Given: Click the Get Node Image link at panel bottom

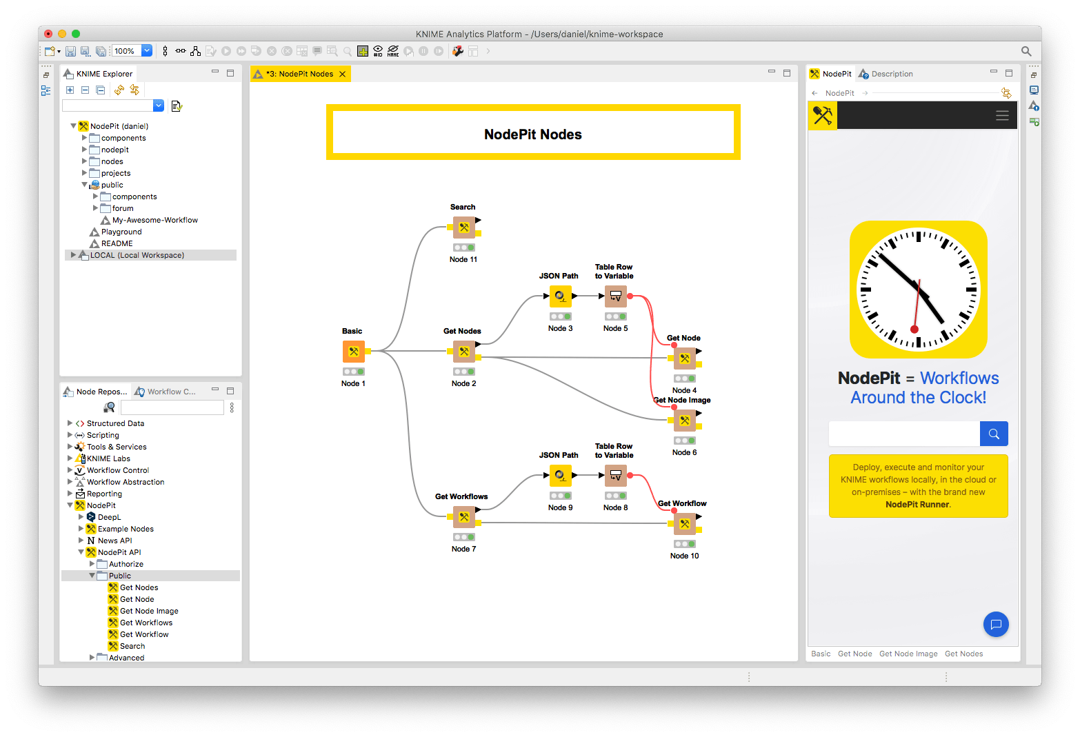Looking at the screenshot, I should 908,654.
